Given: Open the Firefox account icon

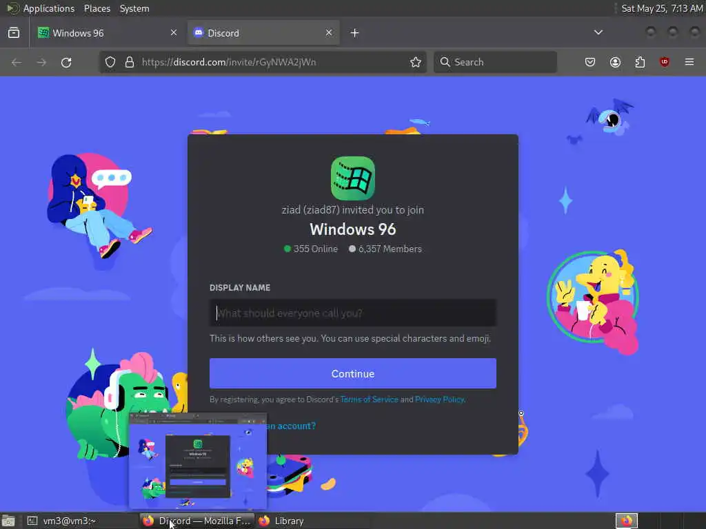Looking at the screenshot, I should 615,62.
